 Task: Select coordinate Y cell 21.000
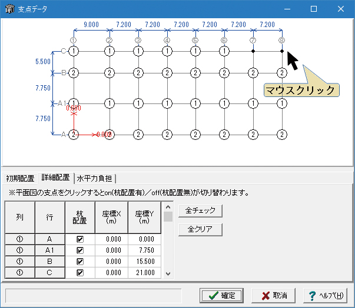coord(145,273)
